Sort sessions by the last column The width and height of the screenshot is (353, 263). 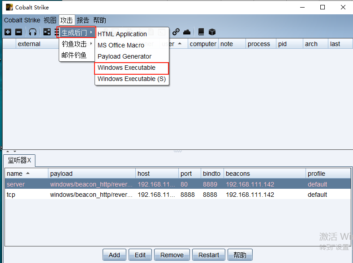coord(340,44)
